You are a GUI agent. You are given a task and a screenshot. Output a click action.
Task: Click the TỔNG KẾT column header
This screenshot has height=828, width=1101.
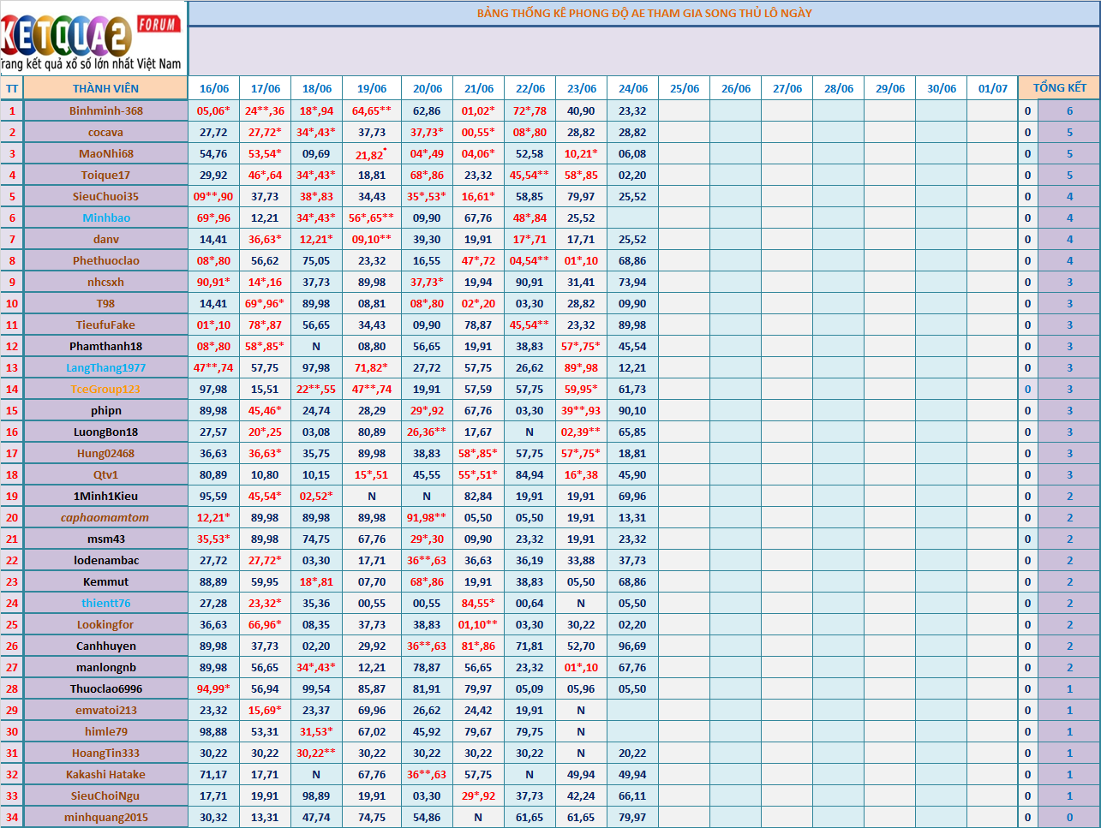[1059, 87]
